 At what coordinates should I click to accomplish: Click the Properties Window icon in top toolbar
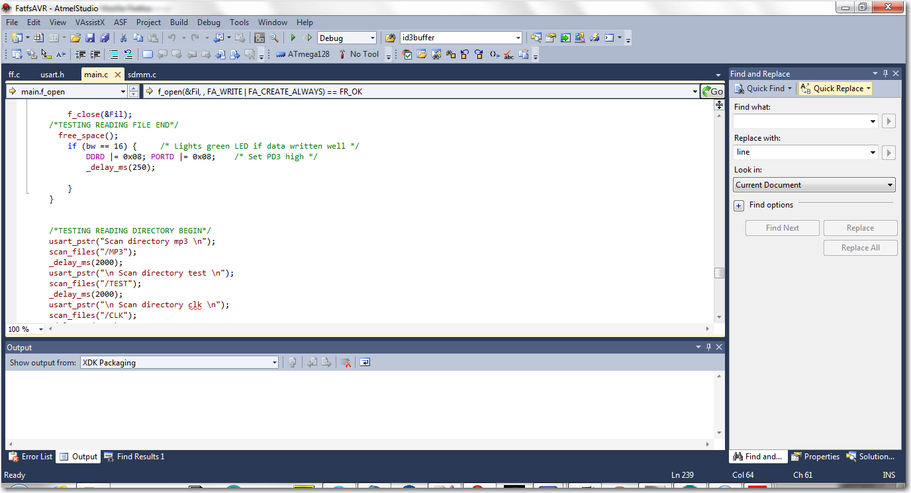(x=551, y=38)
